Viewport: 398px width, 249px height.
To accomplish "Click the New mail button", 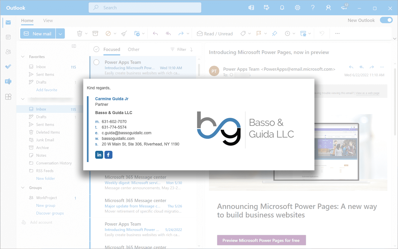I will pos(38,33).
